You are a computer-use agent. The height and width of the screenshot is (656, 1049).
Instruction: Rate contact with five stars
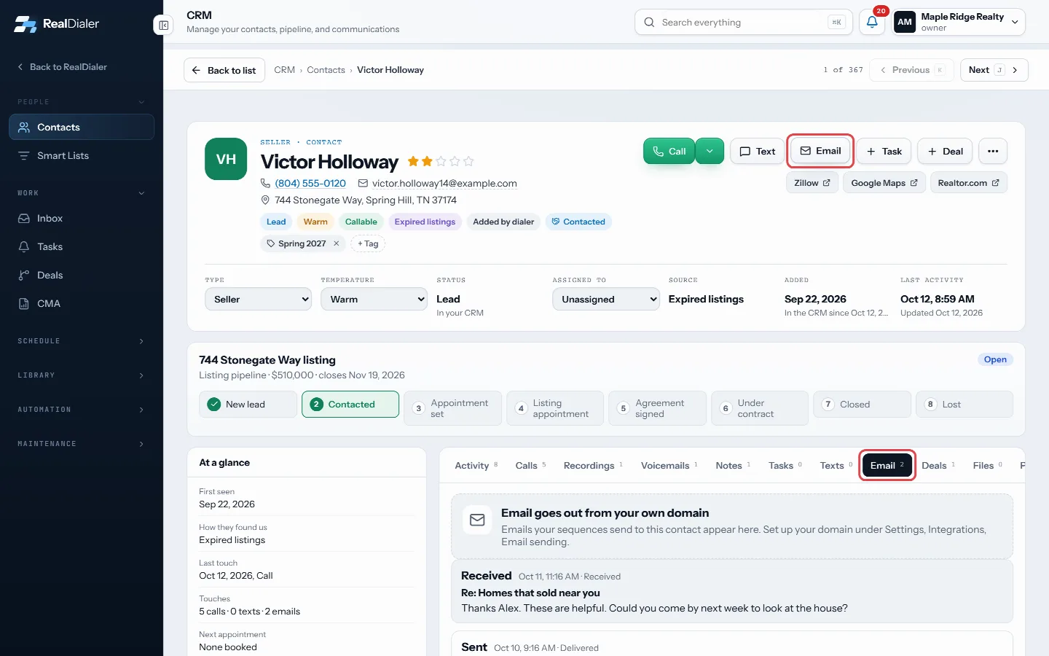click(x=468, y=161)
